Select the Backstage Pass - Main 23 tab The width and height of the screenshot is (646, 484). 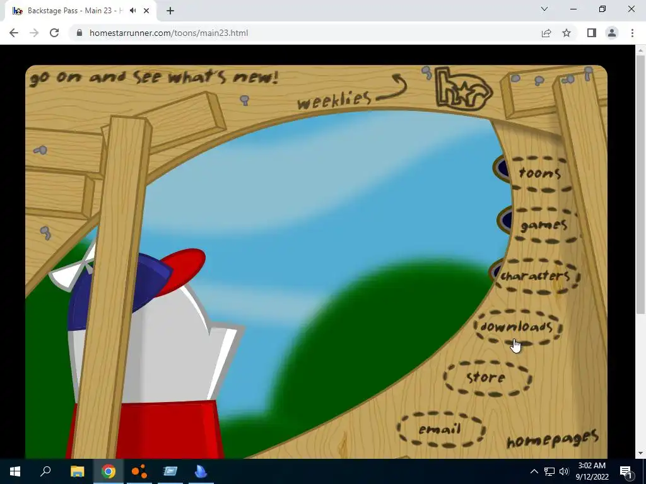(81, 11)
